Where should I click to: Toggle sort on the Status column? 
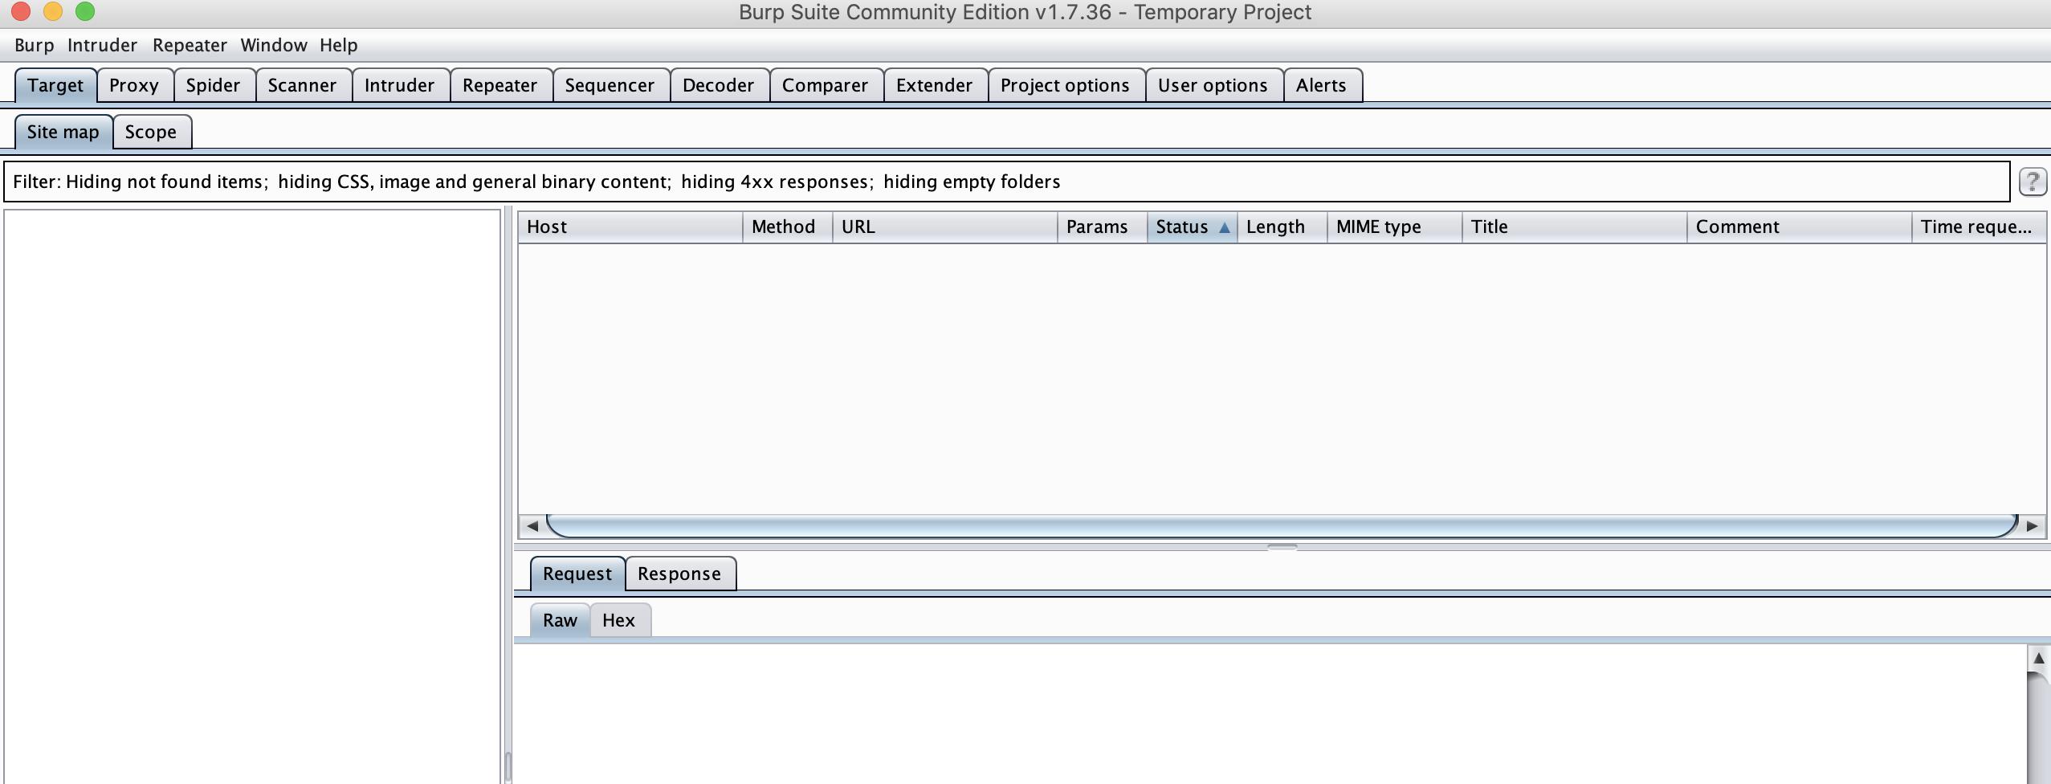click(x=1193, y=227)
